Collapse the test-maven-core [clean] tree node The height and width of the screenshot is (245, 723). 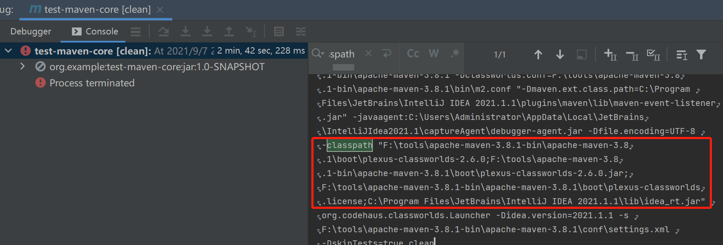[8, 51]
